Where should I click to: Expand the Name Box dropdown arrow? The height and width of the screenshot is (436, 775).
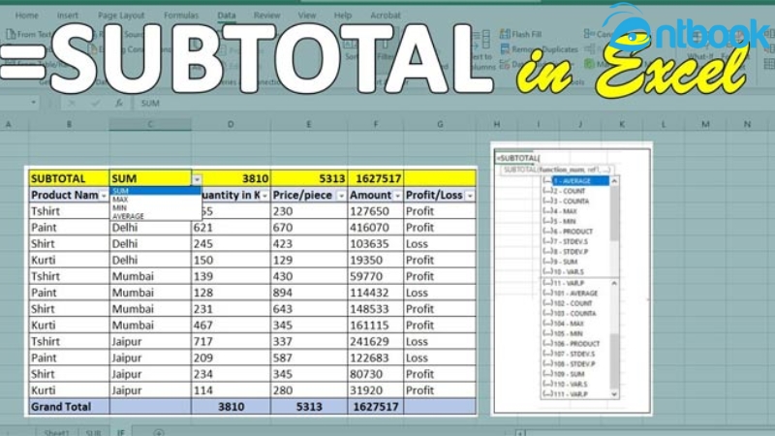[33, 103]
